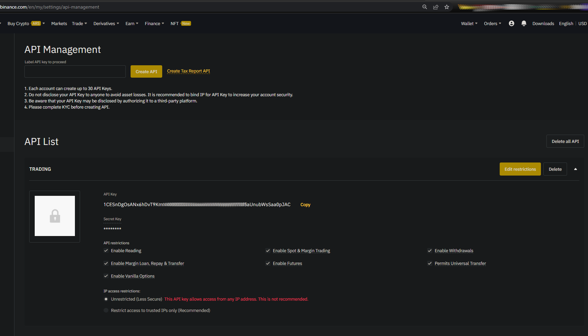Image resolution: width=588 pixels, height=336 pixels.
Task: Click the browser zoom magnifier icon
Action: pos(424,7)
